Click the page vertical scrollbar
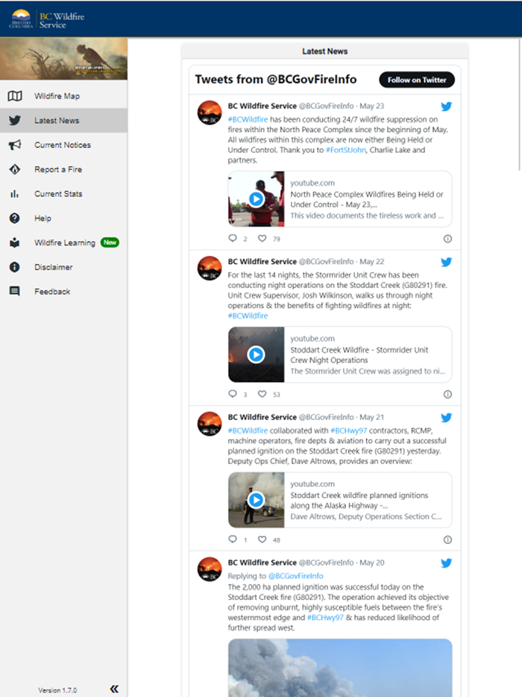 click(x=520, y=105)
